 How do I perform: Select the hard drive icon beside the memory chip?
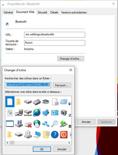pos(28,102)
